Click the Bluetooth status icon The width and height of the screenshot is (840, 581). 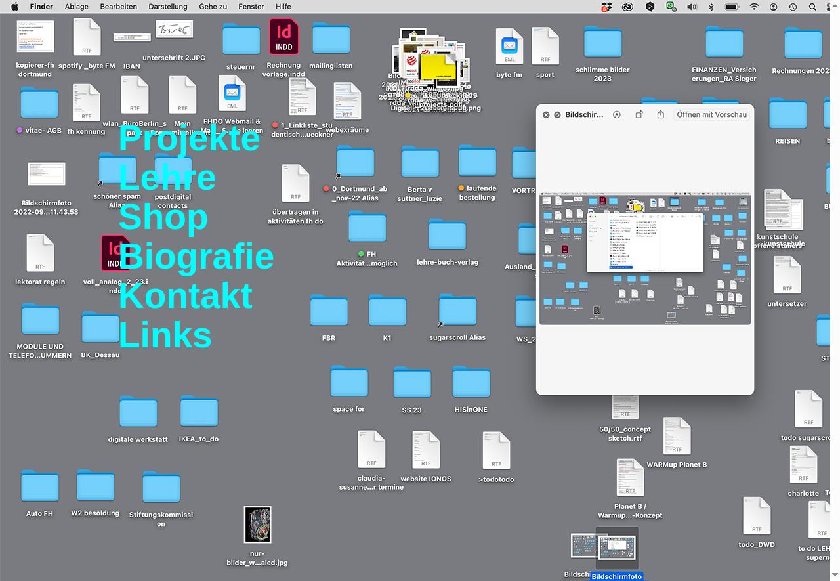click(x=711, y=7)
